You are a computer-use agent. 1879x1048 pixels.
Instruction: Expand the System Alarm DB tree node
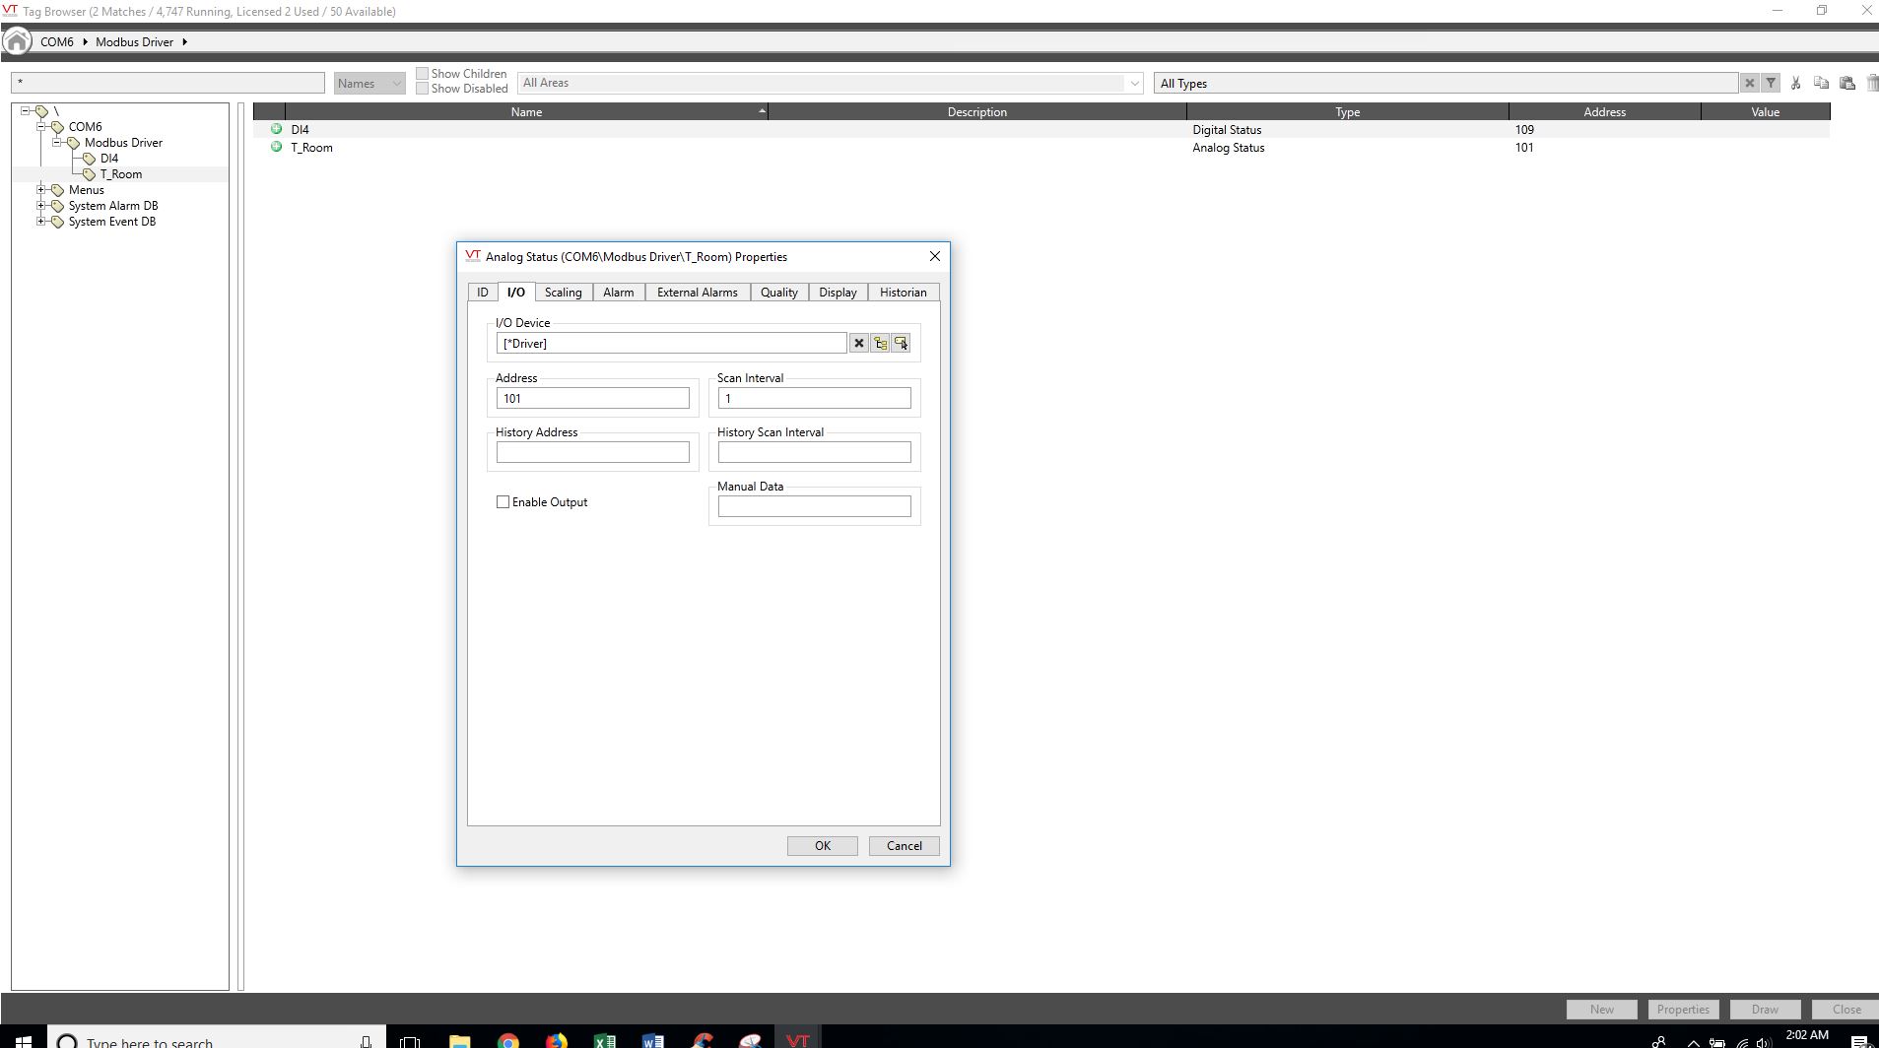(40, 206)
